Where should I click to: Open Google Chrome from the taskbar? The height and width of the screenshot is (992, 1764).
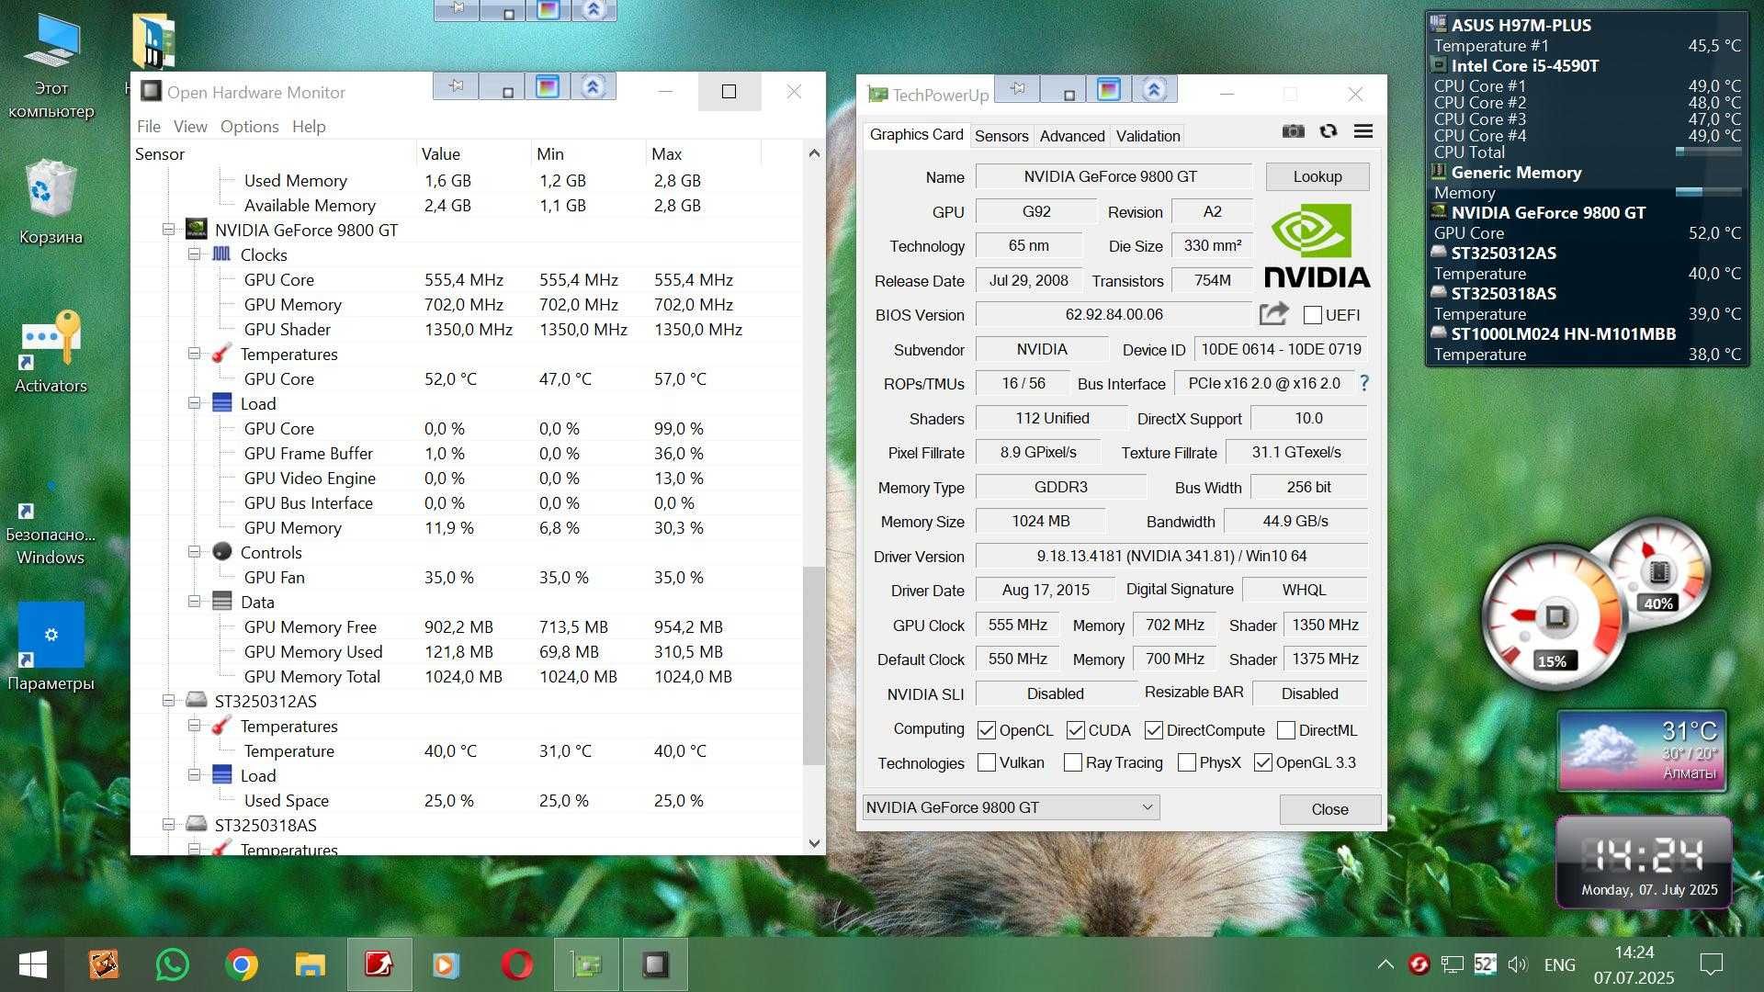point(242,964)
